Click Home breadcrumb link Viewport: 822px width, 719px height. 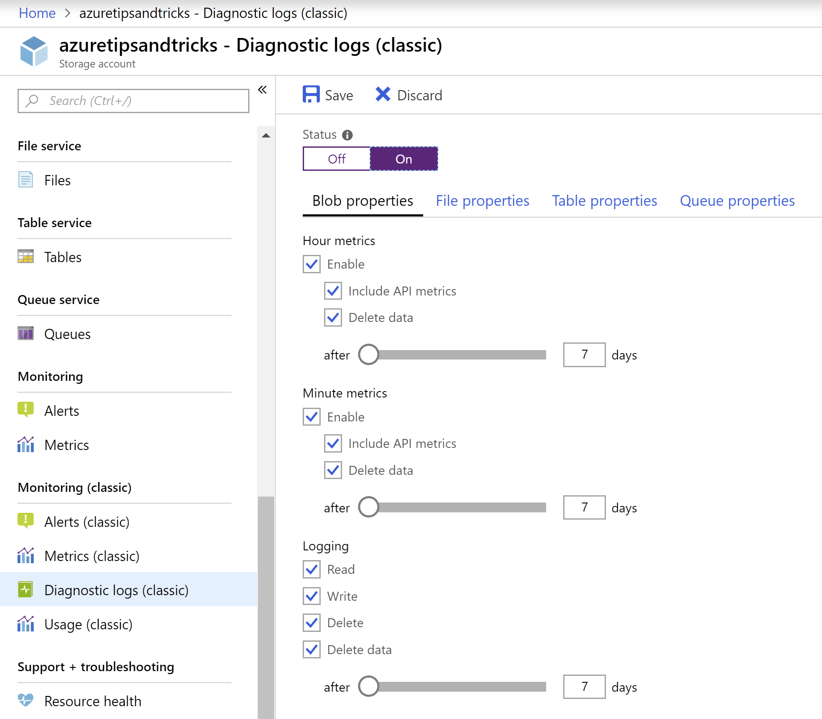pos(37,13)
